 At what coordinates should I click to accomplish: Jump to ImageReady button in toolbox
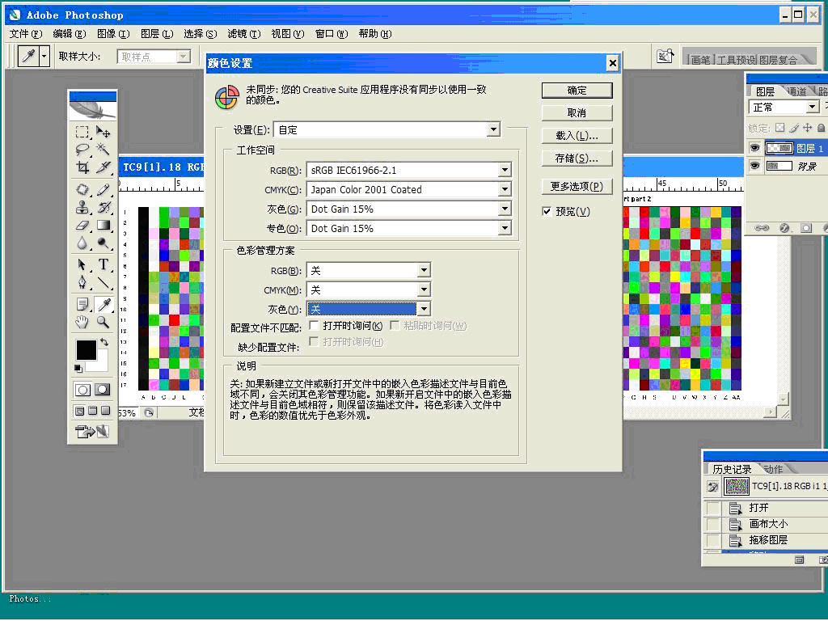[x=92, y=432]
